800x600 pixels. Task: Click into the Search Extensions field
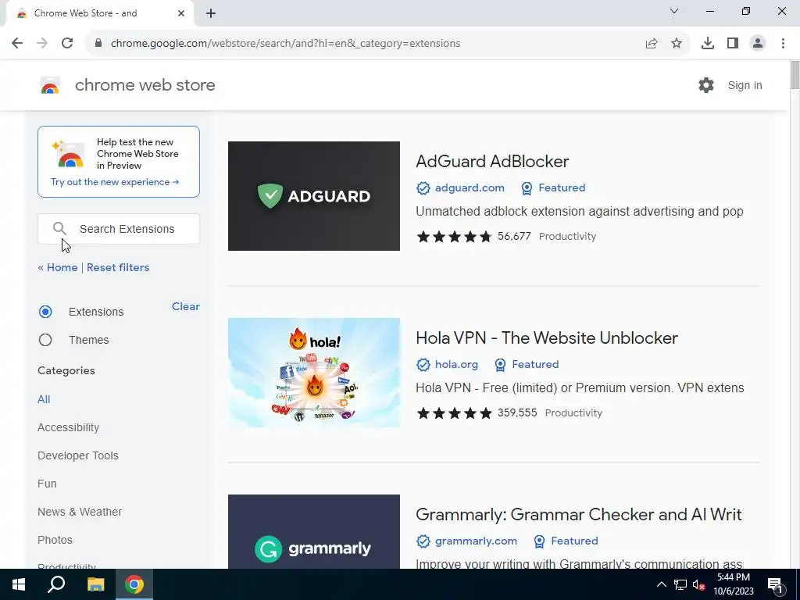[119, 229]
